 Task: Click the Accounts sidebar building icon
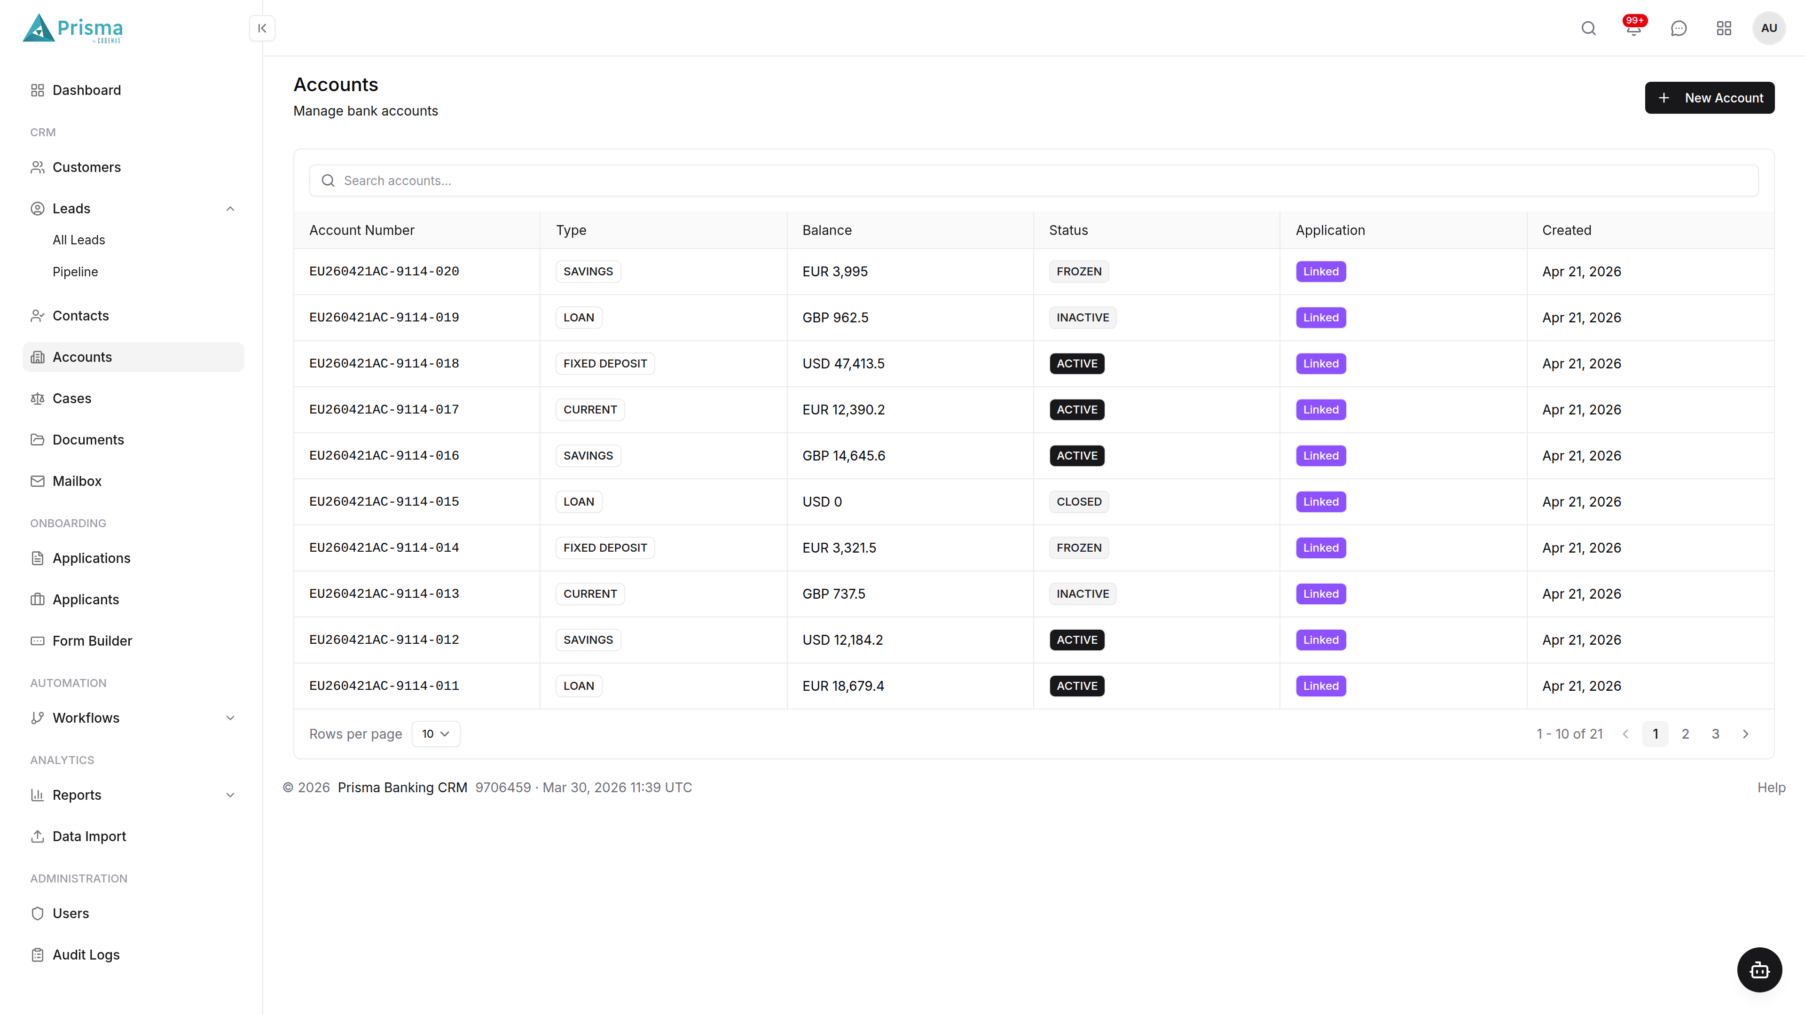(38, 357)
